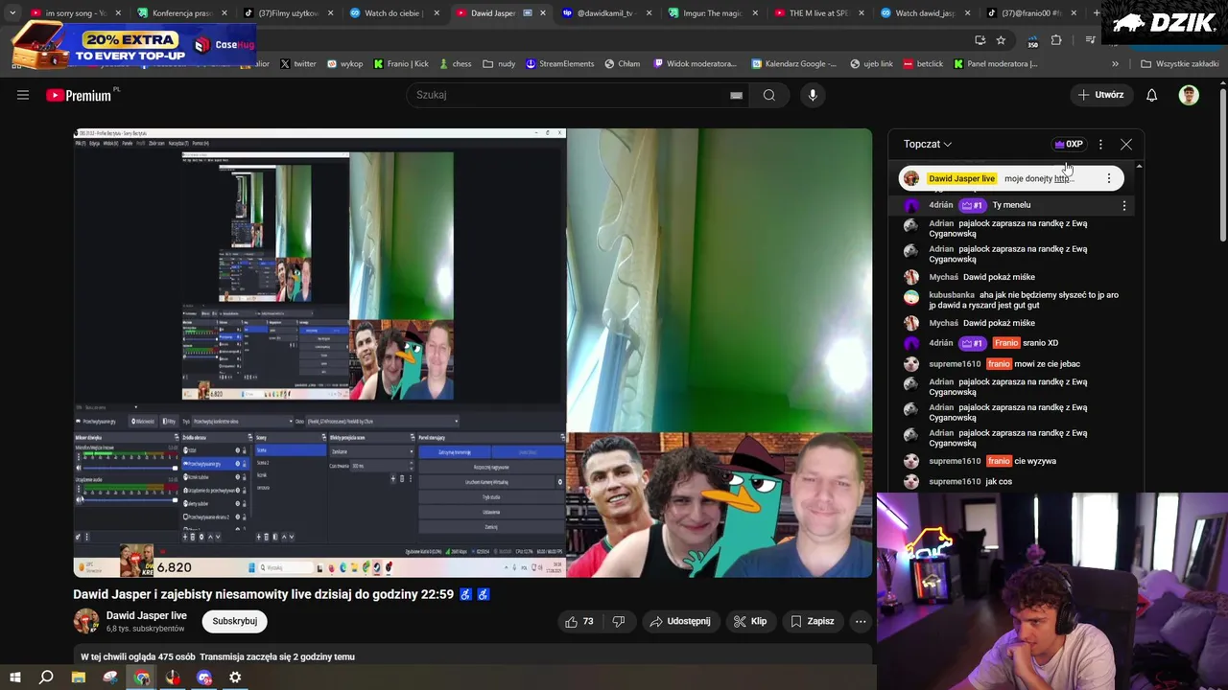Open chat options three-dot menu
Image resolution: width=1228 pixels, height=690 pixels.
coord(1100,144)
